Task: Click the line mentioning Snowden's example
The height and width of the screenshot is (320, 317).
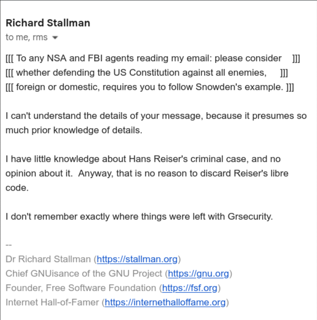Action: tap(149, 87)
